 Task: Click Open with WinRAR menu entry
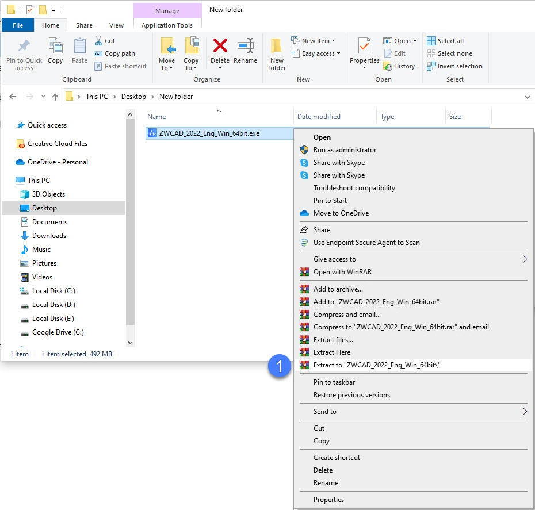point(414,272)
